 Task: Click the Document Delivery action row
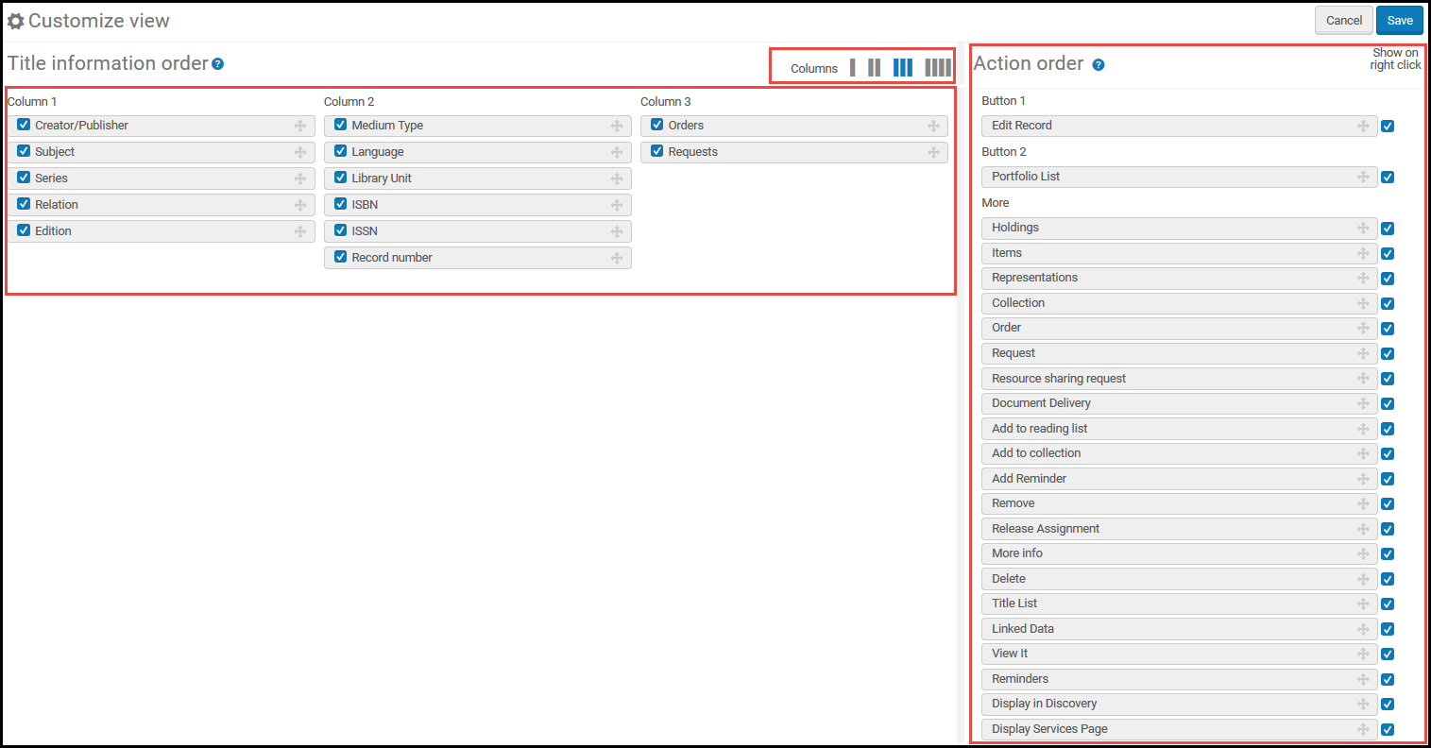(1179, 403)
